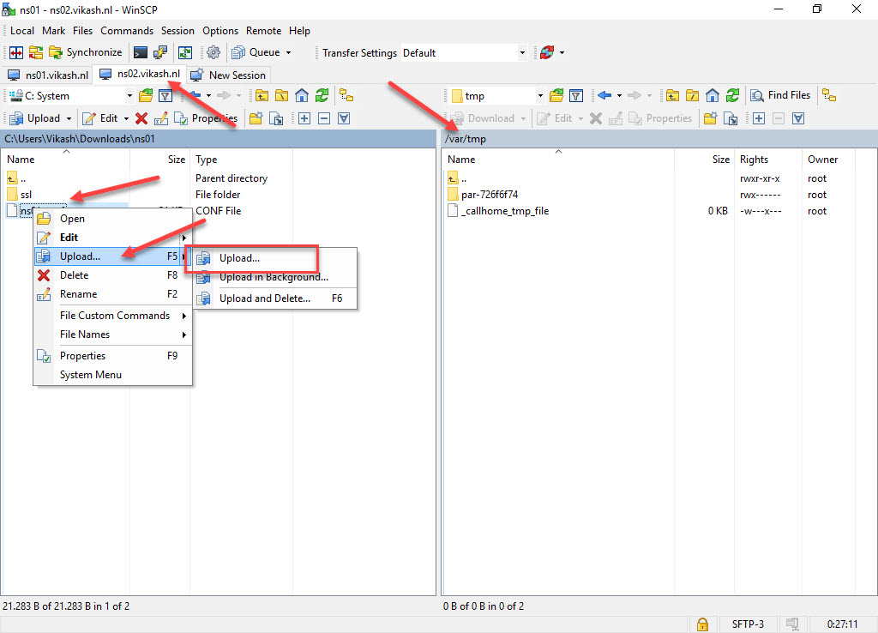Expand the local Edit button dropdown arrow
Screen dimensions: 878x633
tap(126, 118)
